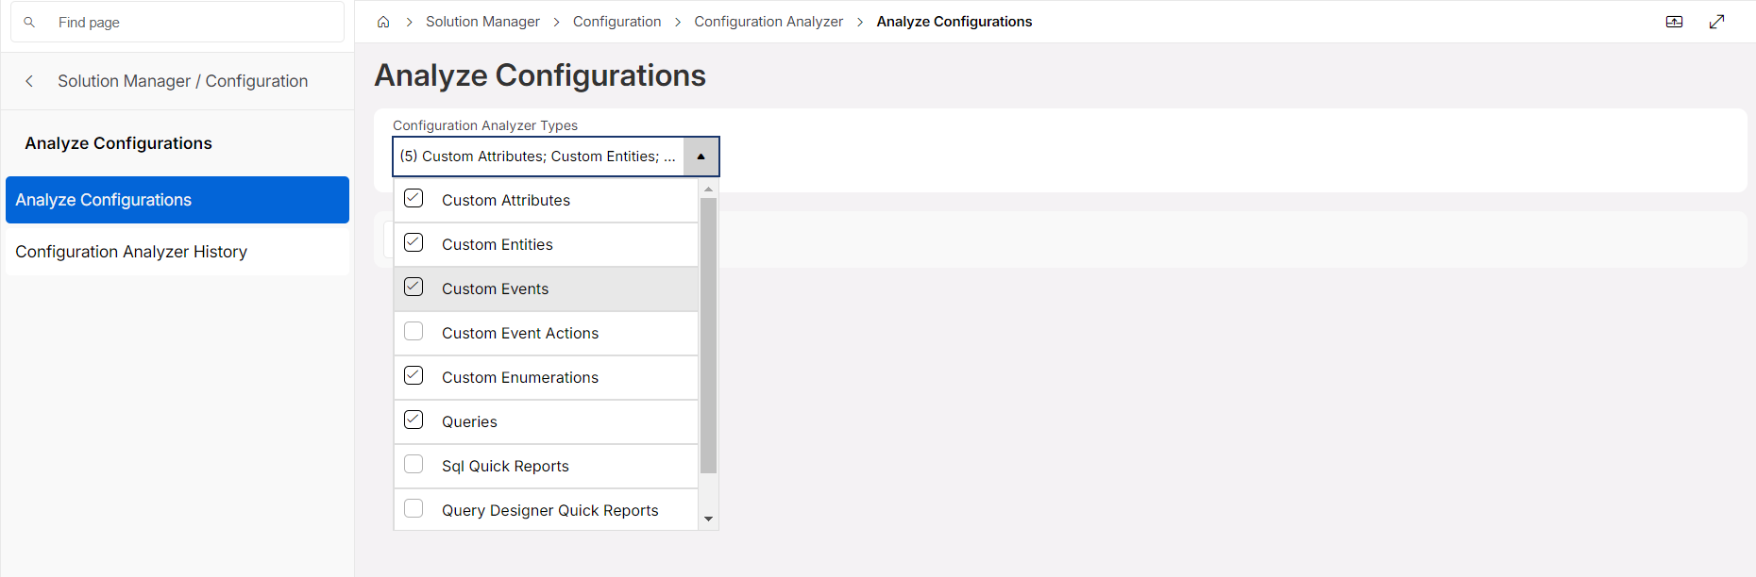Collapse the Configuration Analyzer Types dropdown arrow
This screenshot has width=1756, height=577.
[701, 157]
